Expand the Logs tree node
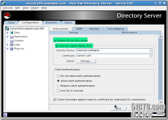The image size is (168, 120). click(7, 45)
